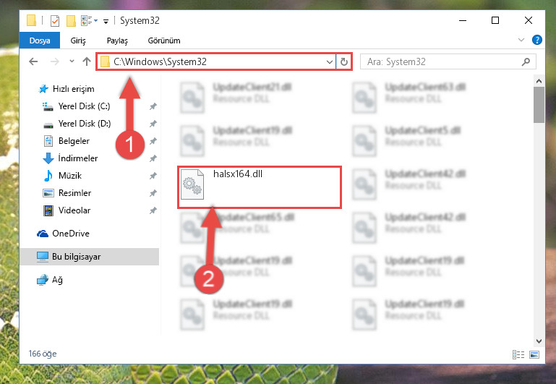Switch to details view layout icon
Viewport: 556px width, 384px height.
click(x=518, y=354)
